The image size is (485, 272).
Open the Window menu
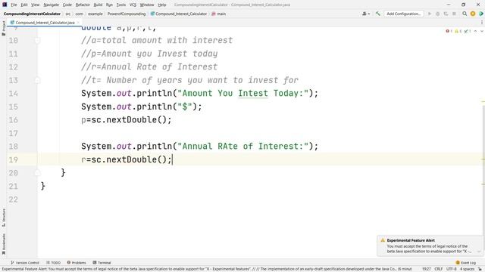[147, 5]
